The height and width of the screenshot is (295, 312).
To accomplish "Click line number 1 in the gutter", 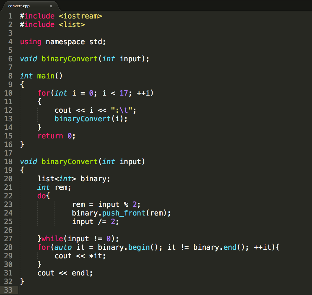I will pyautogui.click(x=10, y=16).
